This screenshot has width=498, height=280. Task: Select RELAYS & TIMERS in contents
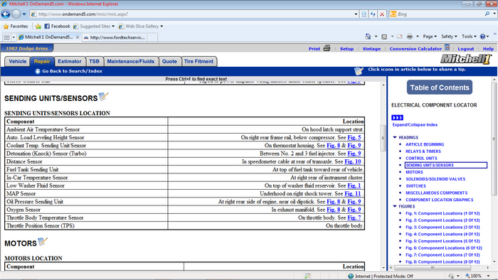(423, 151)
